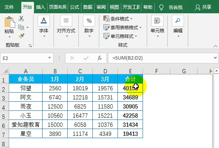Click the Name Box showing E2
This screenshot has height=148, width=219.
[x=24, y=58]
